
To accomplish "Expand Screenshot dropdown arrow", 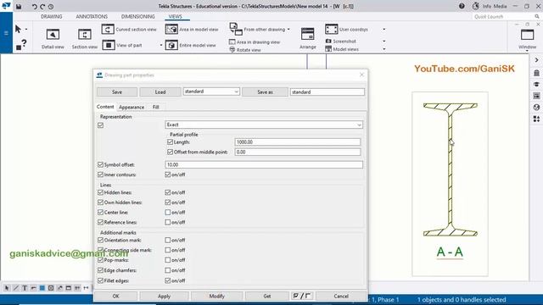I will [384, 42].
